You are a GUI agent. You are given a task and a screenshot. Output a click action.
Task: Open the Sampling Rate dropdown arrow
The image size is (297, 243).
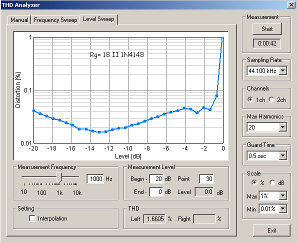coord(283,70)
